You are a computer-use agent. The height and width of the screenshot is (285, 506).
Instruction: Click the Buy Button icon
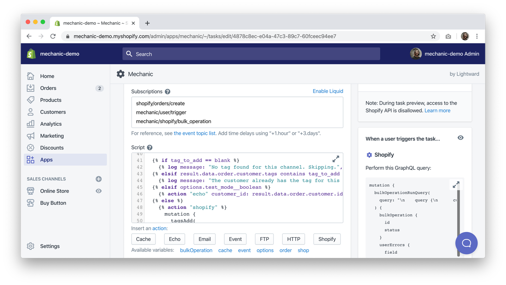31,203
